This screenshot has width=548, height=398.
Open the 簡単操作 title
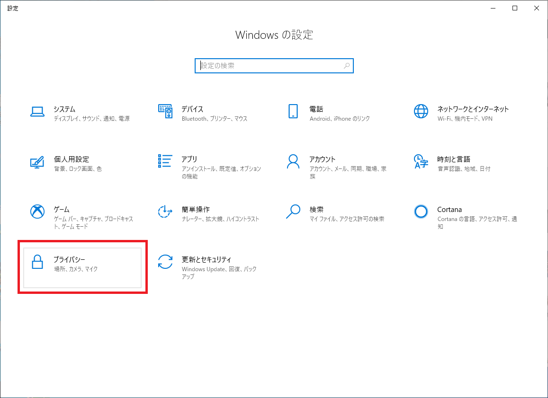[196, 210]
